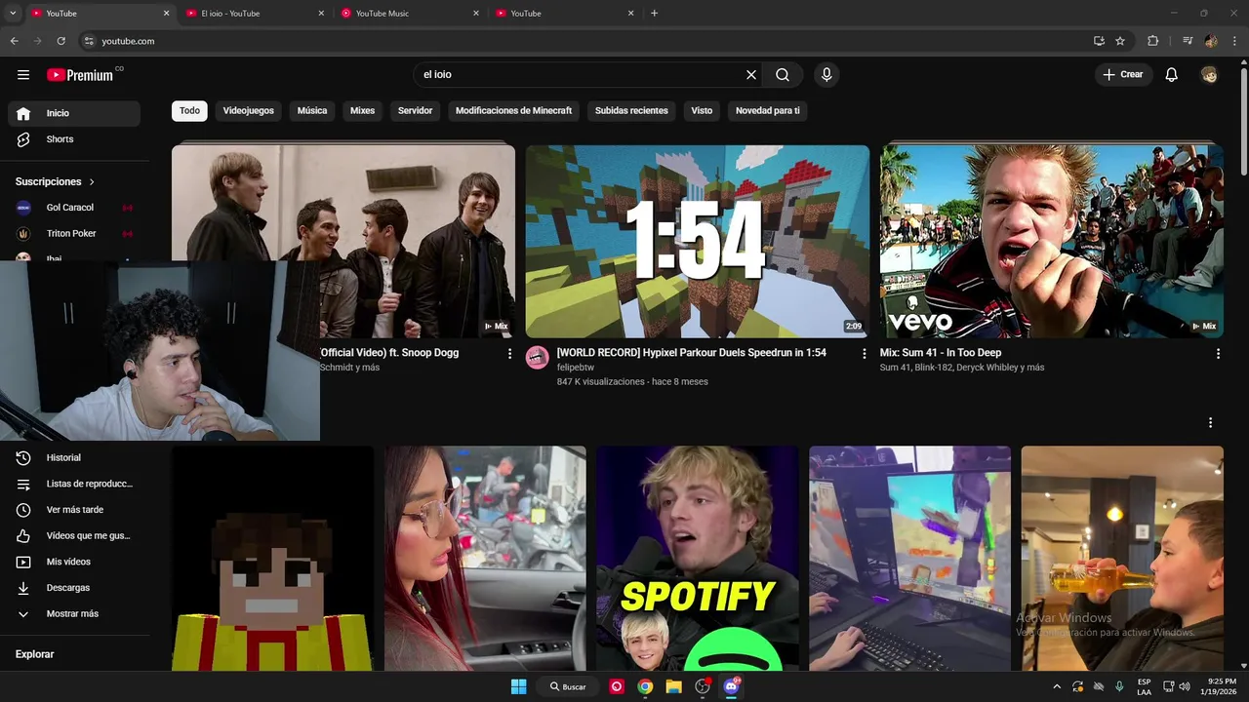Click the felipebtw channel name

point(576,368)
